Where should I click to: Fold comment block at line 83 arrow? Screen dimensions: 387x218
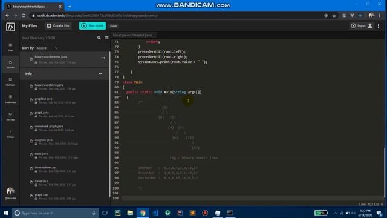(x=120, y=102)
